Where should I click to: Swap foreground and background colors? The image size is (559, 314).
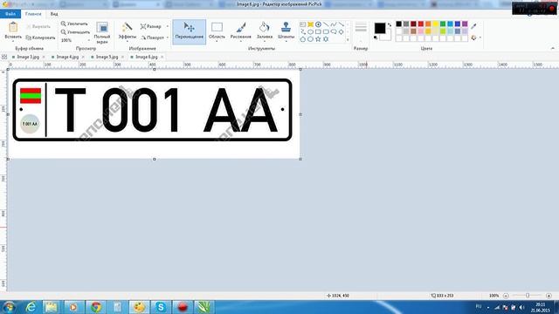pos(390,24)
